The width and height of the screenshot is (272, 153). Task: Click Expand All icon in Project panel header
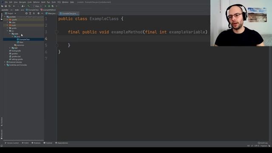(x=30, y=13)
